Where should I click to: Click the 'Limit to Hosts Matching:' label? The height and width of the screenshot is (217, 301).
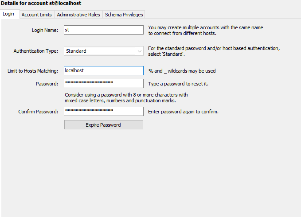tap(33, 71)
